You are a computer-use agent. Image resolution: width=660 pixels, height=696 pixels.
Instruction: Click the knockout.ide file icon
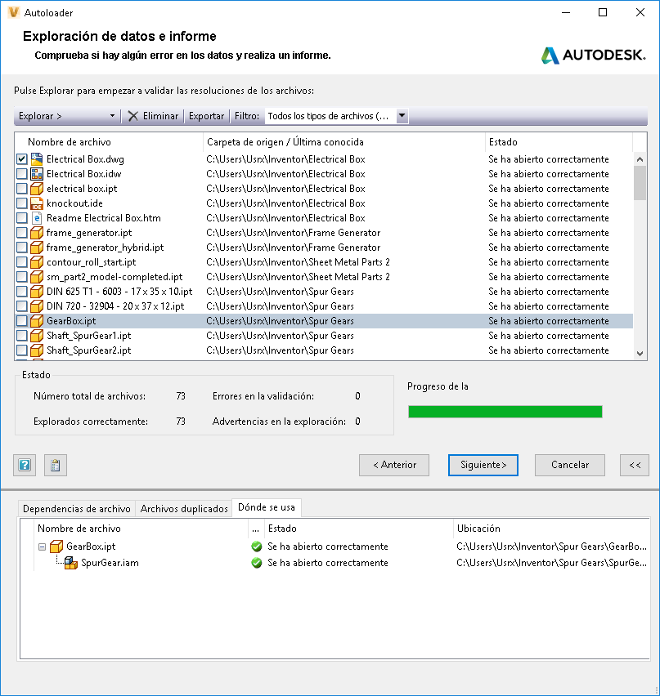[x=37, y=203]
